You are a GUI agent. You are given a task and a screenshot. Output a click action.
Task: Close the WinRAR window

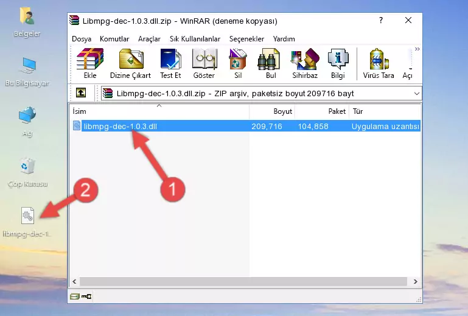[x=408, y=20]
